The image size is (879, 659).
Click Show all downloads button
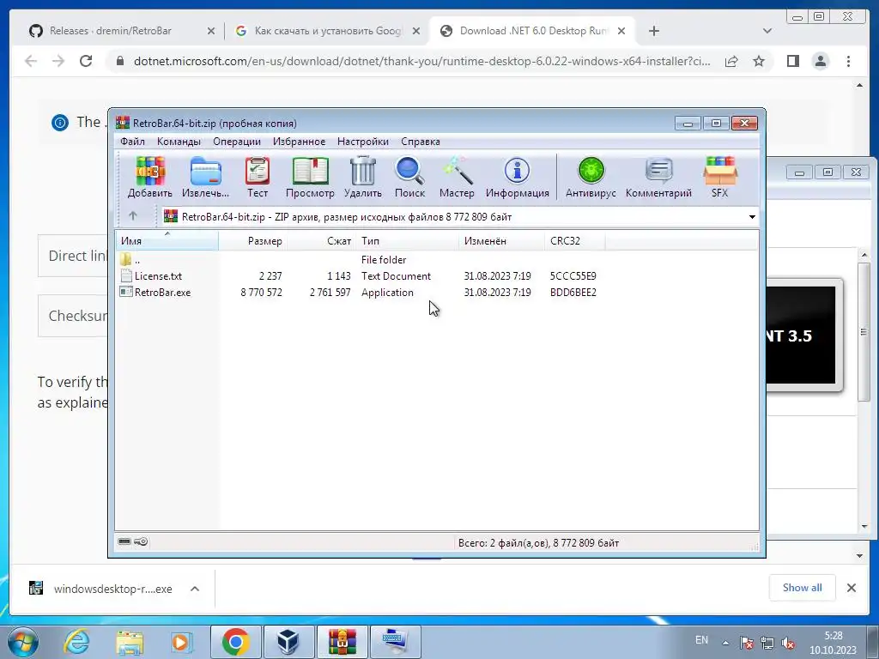click(x=803, y=587)
